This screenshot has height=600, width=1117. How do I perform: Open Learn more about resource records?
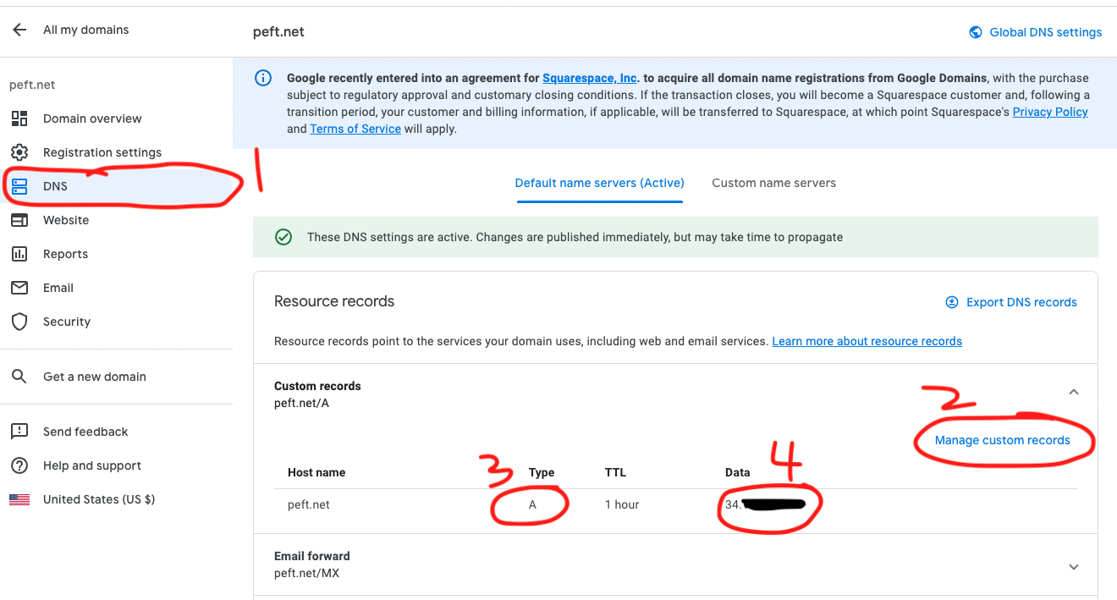(867, 341)
